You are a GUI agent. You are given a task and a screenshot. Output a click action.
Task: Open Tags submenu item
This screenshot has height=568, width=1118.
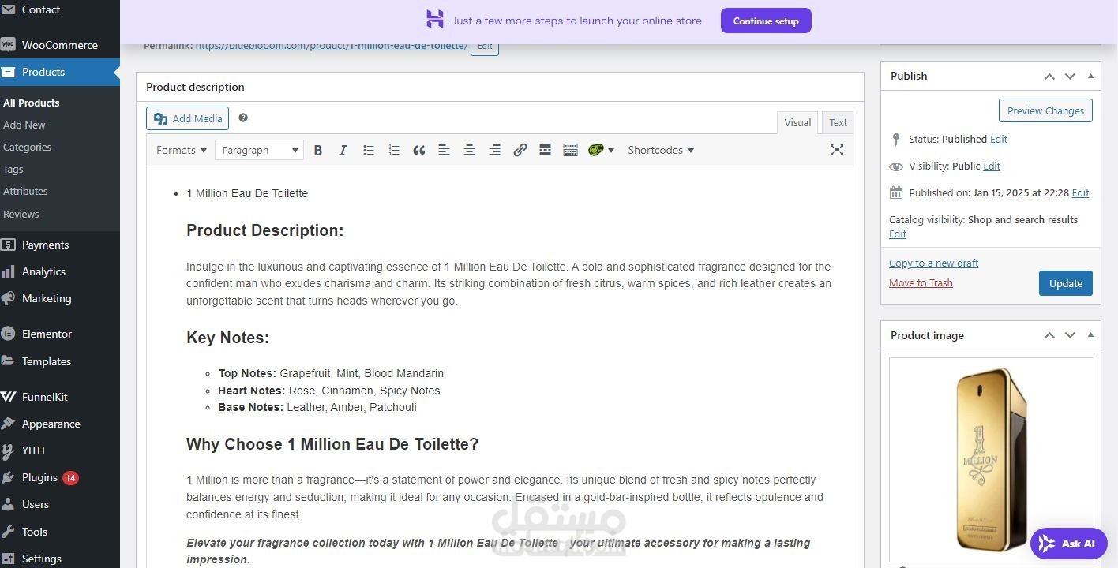click(13, 169)
